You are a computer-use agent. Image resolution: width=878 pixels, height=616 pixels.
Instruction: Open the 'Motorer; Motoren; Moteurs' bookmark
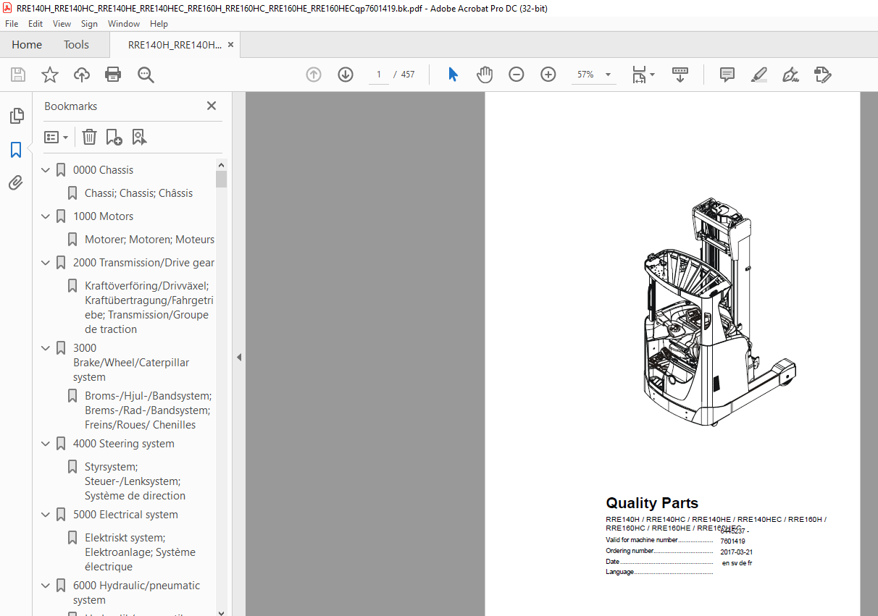click(x=149, y=240)
